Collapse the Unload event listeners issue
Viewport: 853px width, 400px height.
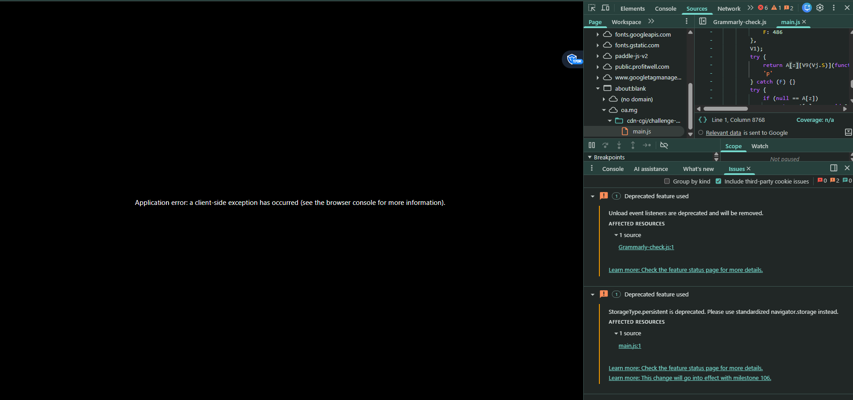click(593, 196)
